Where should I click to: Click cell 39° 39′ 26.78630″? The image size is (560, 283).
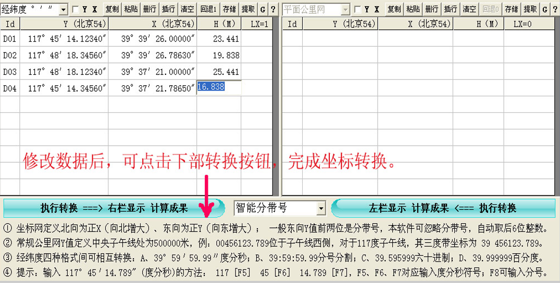click(x=153, y=55)
